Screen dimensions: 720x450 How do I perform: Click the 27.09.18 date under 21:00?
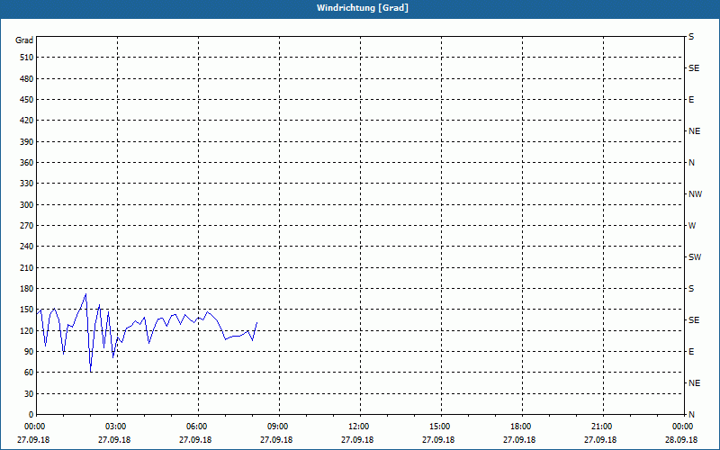pos(600,440)
